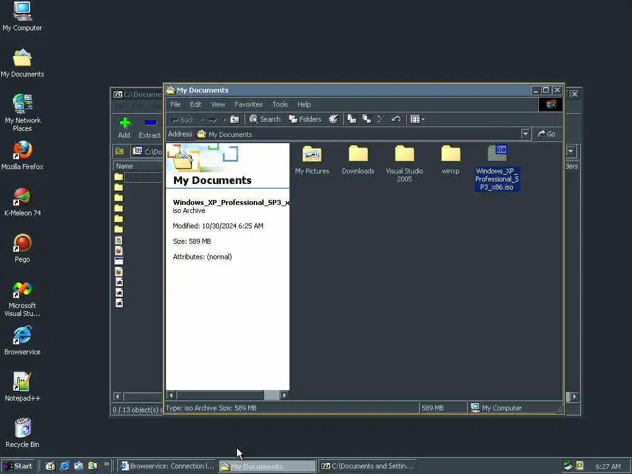Click the Undo toolbar icon

point(396,119)
